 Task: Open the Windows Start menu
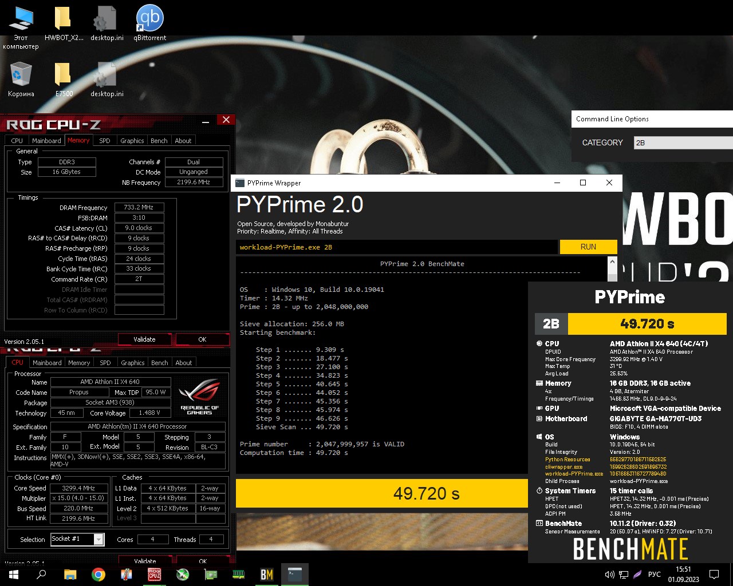coord(13,575)
